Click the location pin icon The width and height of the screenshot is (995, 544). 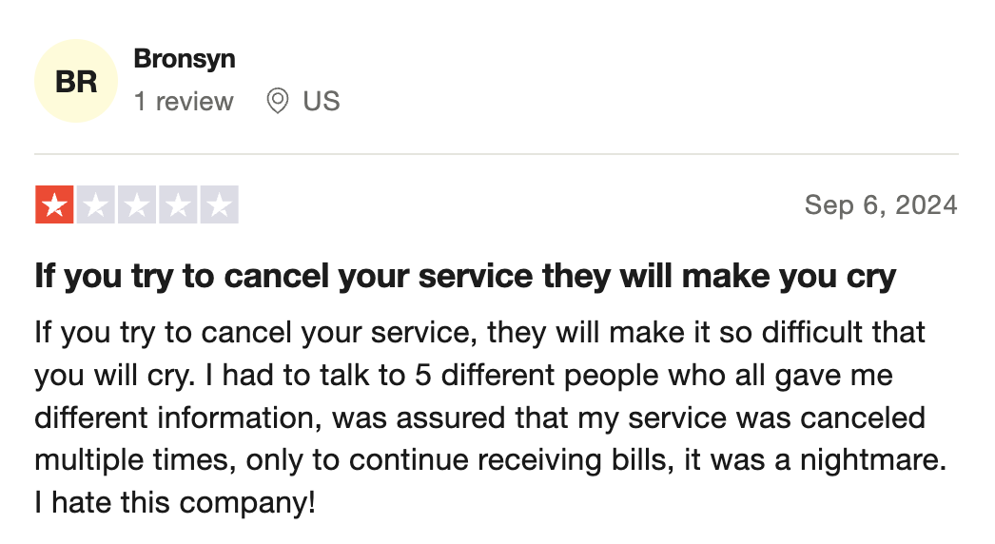click(x=278, y=101)
